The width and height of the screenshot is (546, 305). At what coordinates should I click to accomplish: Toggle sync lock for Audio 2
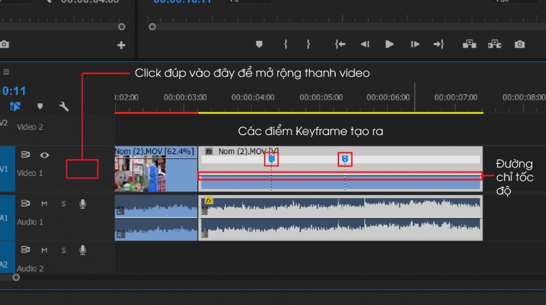(25, 250)
